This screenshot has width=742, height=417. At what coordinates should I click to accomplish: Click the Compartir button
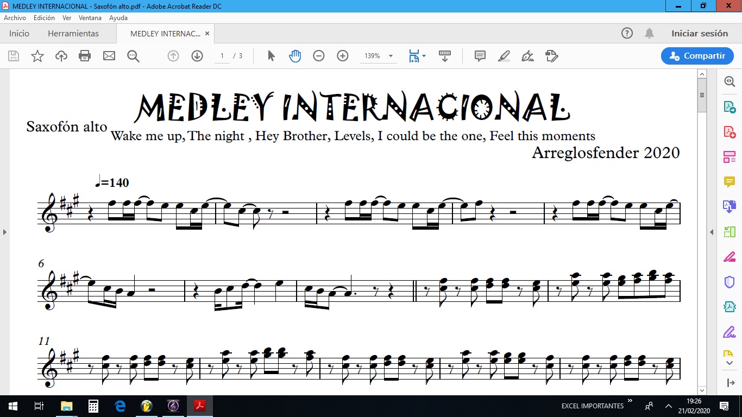click(697, 56)
